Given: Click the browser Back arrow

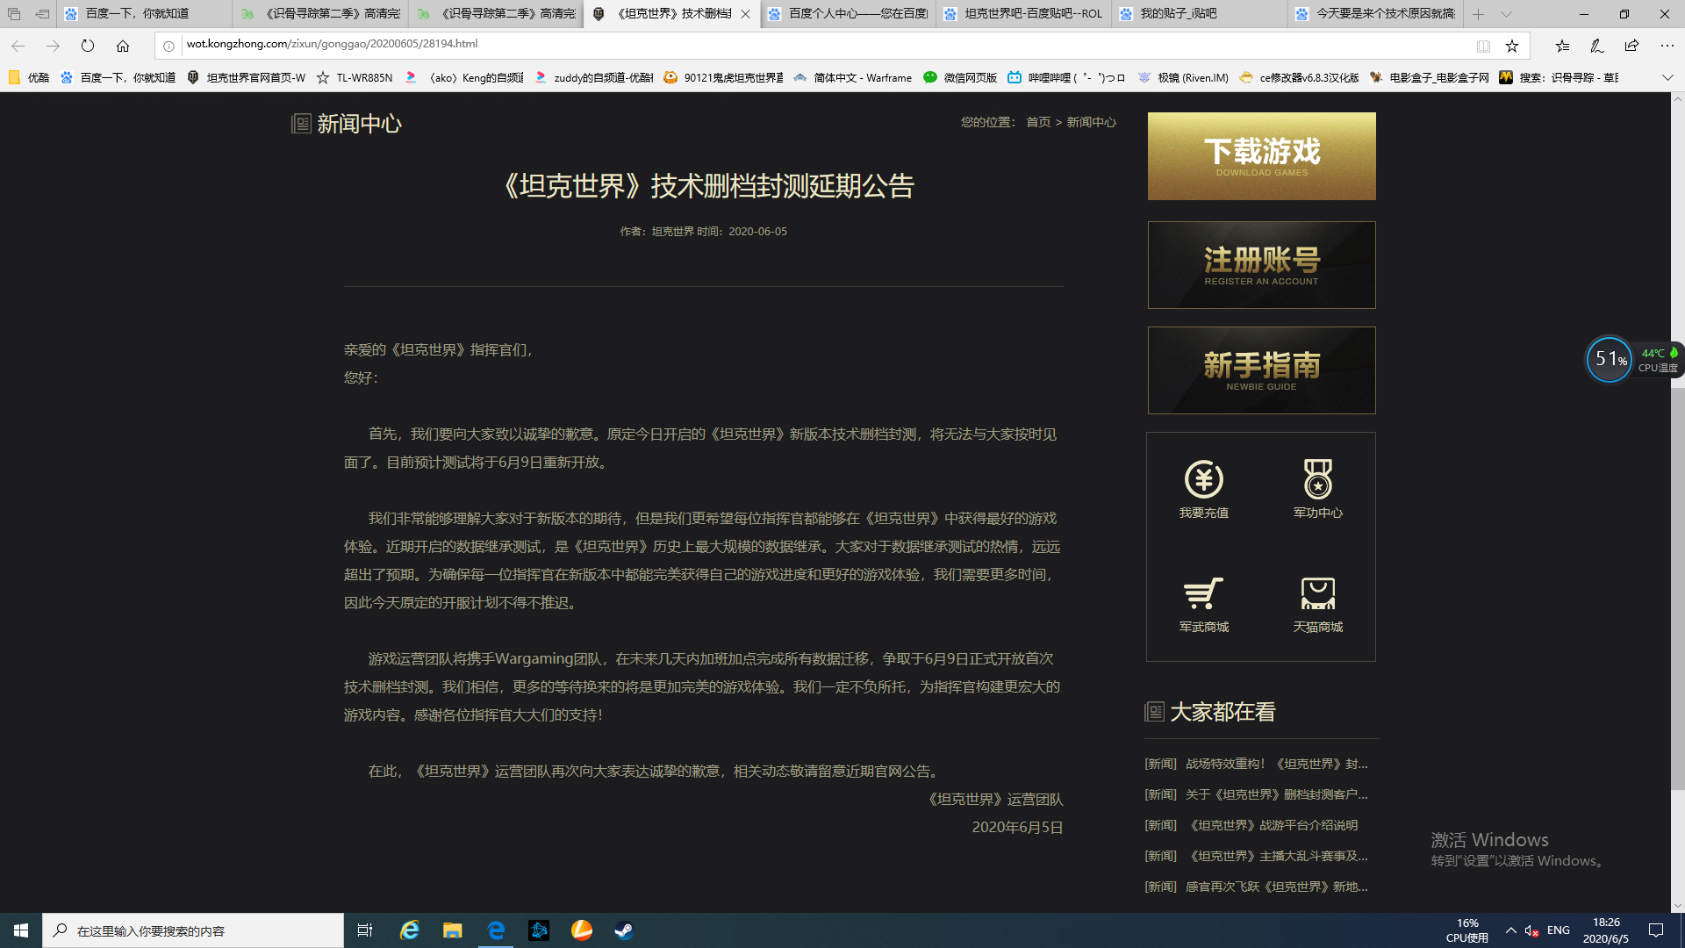Looking at the screenshot, I should pos(18,46).
